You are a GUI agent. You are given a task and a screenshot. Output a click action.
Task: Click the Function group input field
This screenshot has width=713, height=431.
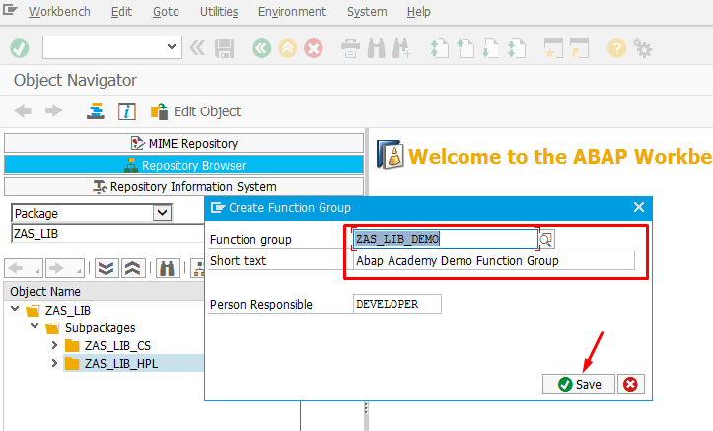point(446,239)
